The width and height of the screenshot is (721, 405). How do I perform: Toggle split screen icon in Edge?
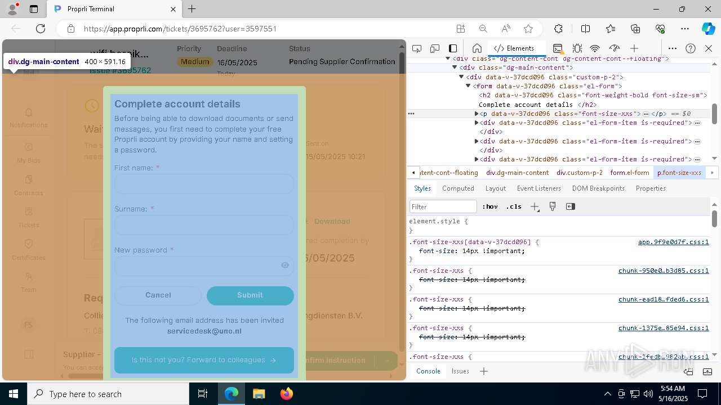(585, 29)
